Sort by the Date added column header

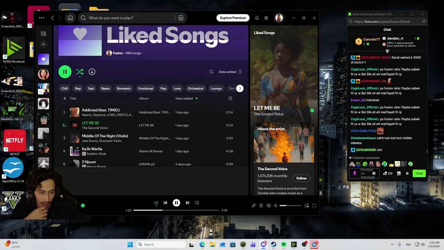(x=187, y=98)
